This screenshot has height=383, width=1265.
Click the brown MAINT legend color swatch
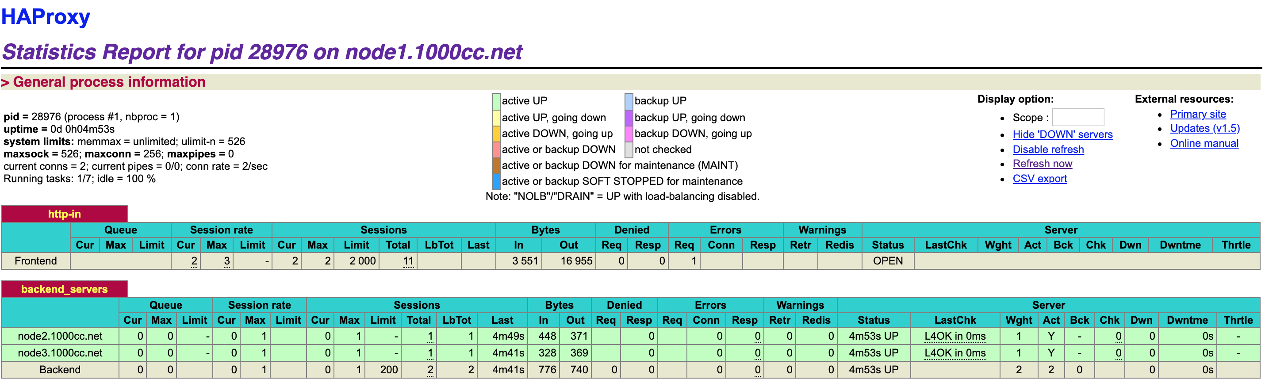click(496, 165)
